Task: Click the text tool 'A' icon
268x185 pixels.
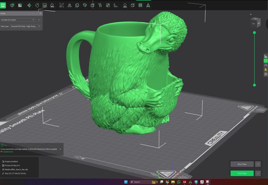Action: (148, 5)
